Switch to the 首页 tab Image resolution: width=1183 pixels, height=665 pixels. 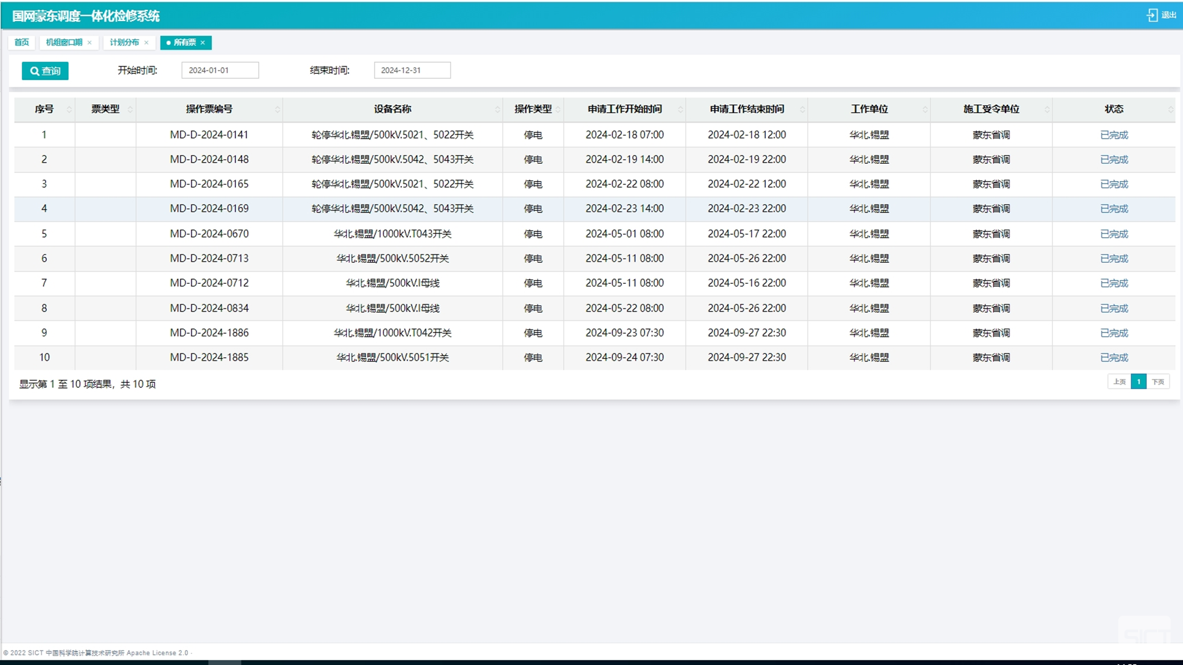[x=22, y=42]
